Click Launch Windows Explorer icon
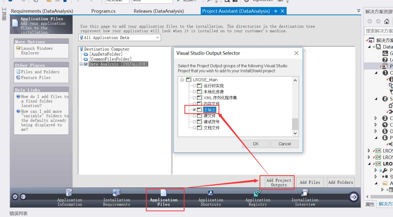393x217 pixels. pos(18,48)
